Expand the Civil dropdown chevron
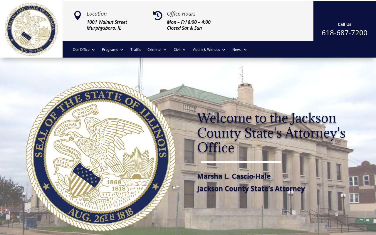Viewport: 376px width, 235px height. 184,50
